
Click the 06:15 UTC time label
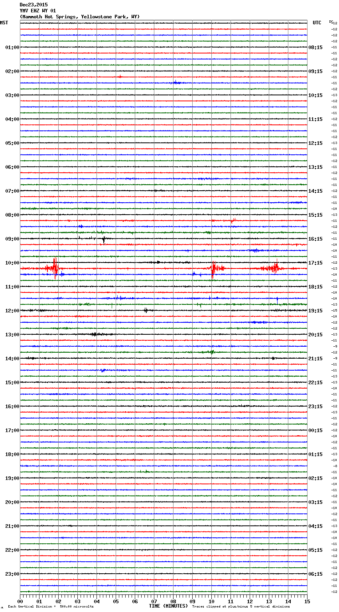tap(315, 574)
